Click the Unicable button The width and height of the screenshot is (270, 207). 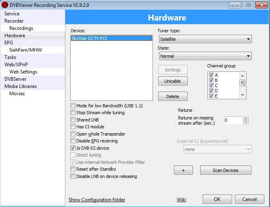coord(172,81)
